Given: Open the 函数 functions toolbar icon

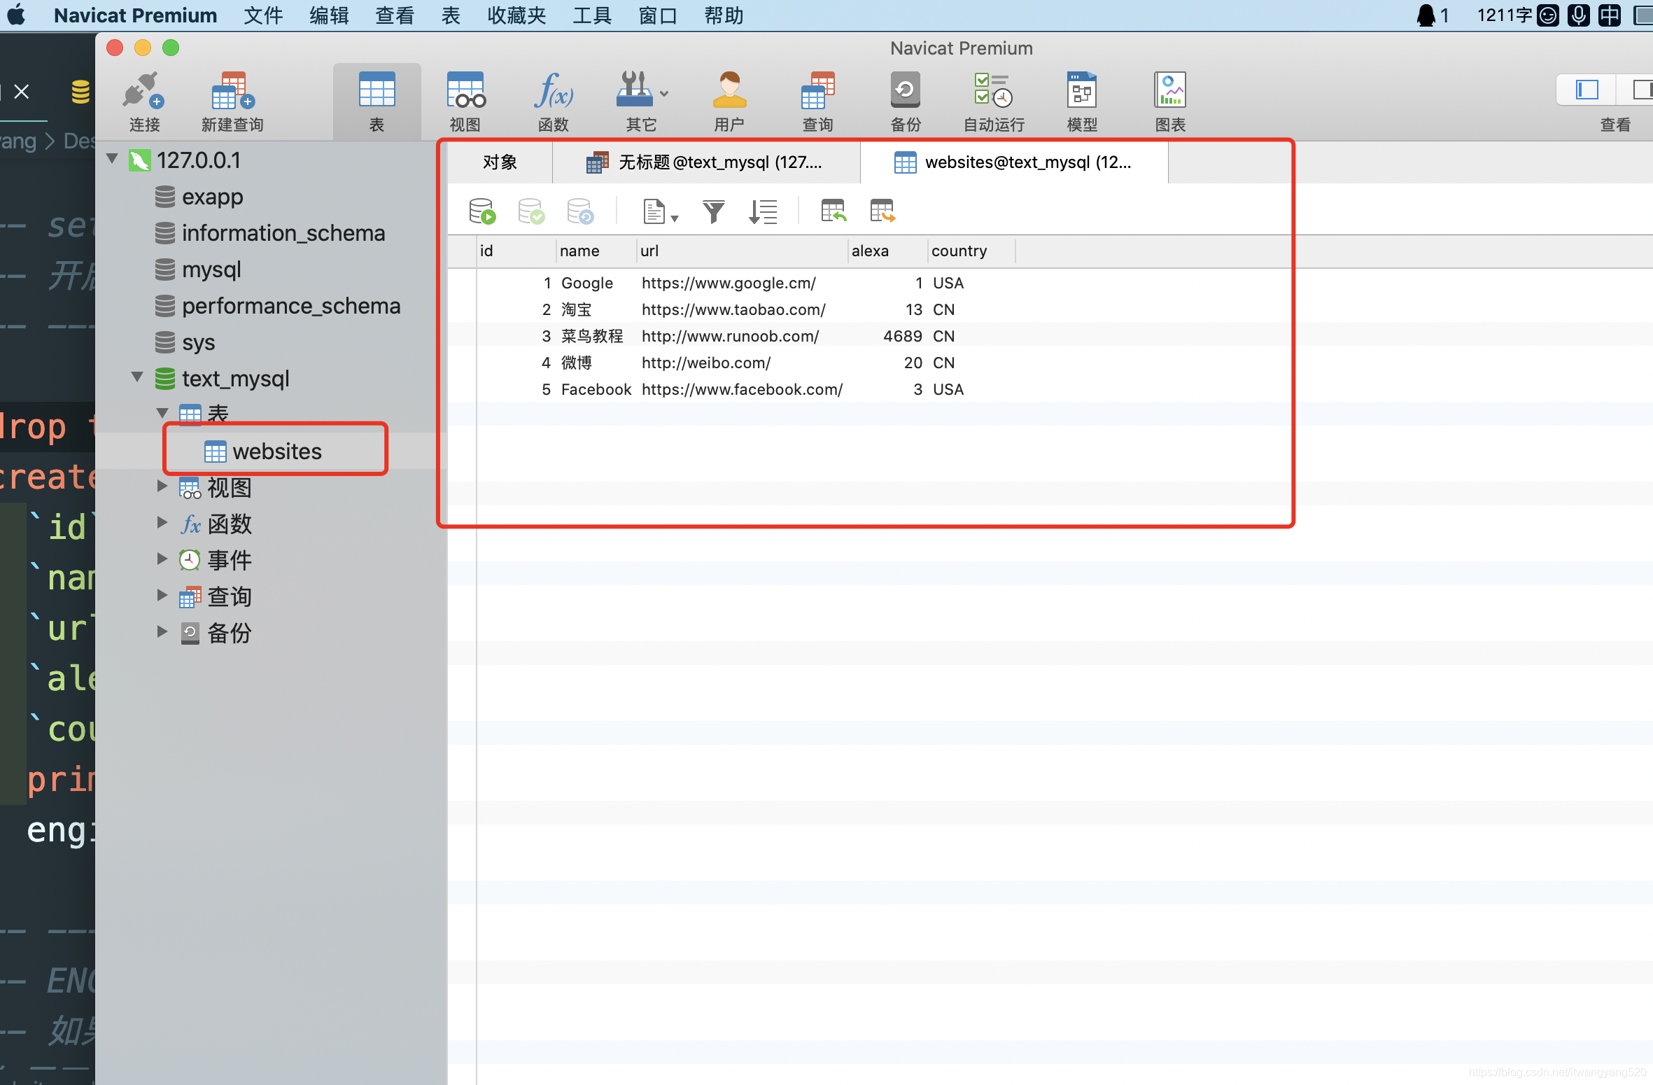Looking at the screenshot, I should (x=554, y=101).
